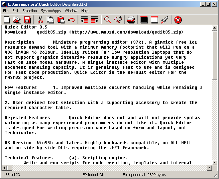Screen dimensions: 219x179
Task: Click the New file toolbar icon
Action: [x=7, y=20]
